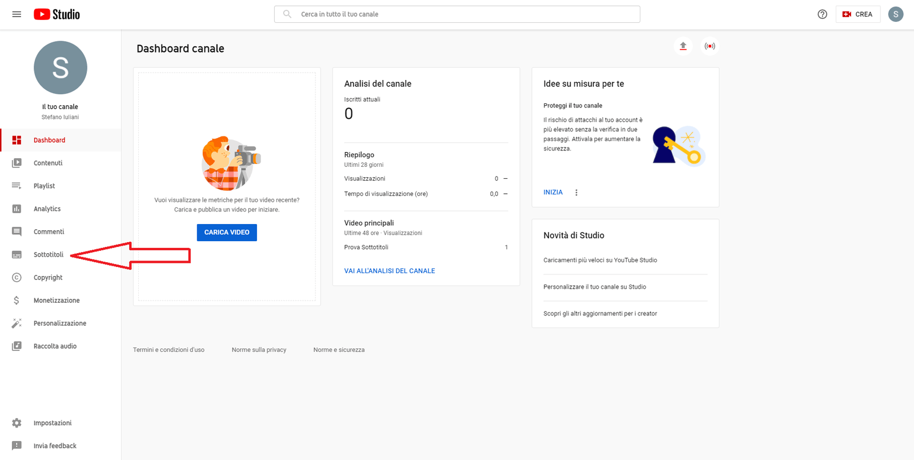Open Sottotitoli in the sidebar
This screenshot has height=460, width=914.
[x=49, y=254]
